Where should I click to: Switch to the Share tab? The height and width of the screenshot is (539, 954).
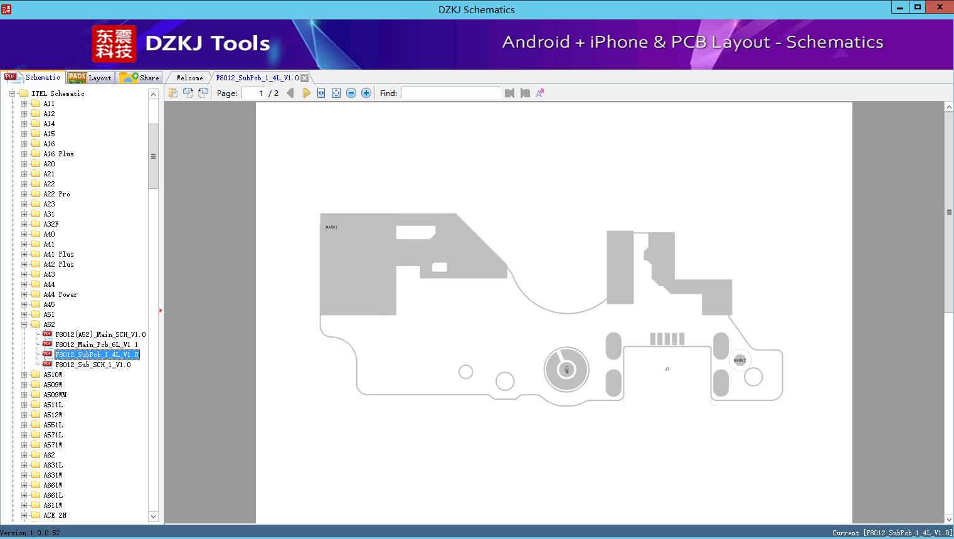139,78
